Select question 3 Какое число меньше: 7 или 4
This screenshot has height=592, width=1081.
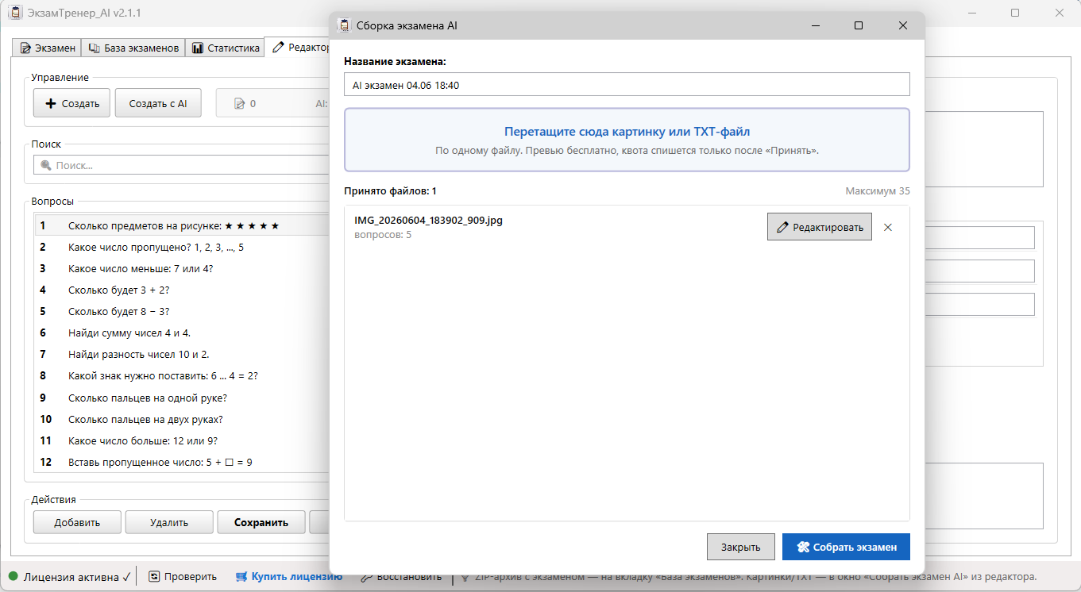coord(182,269)
